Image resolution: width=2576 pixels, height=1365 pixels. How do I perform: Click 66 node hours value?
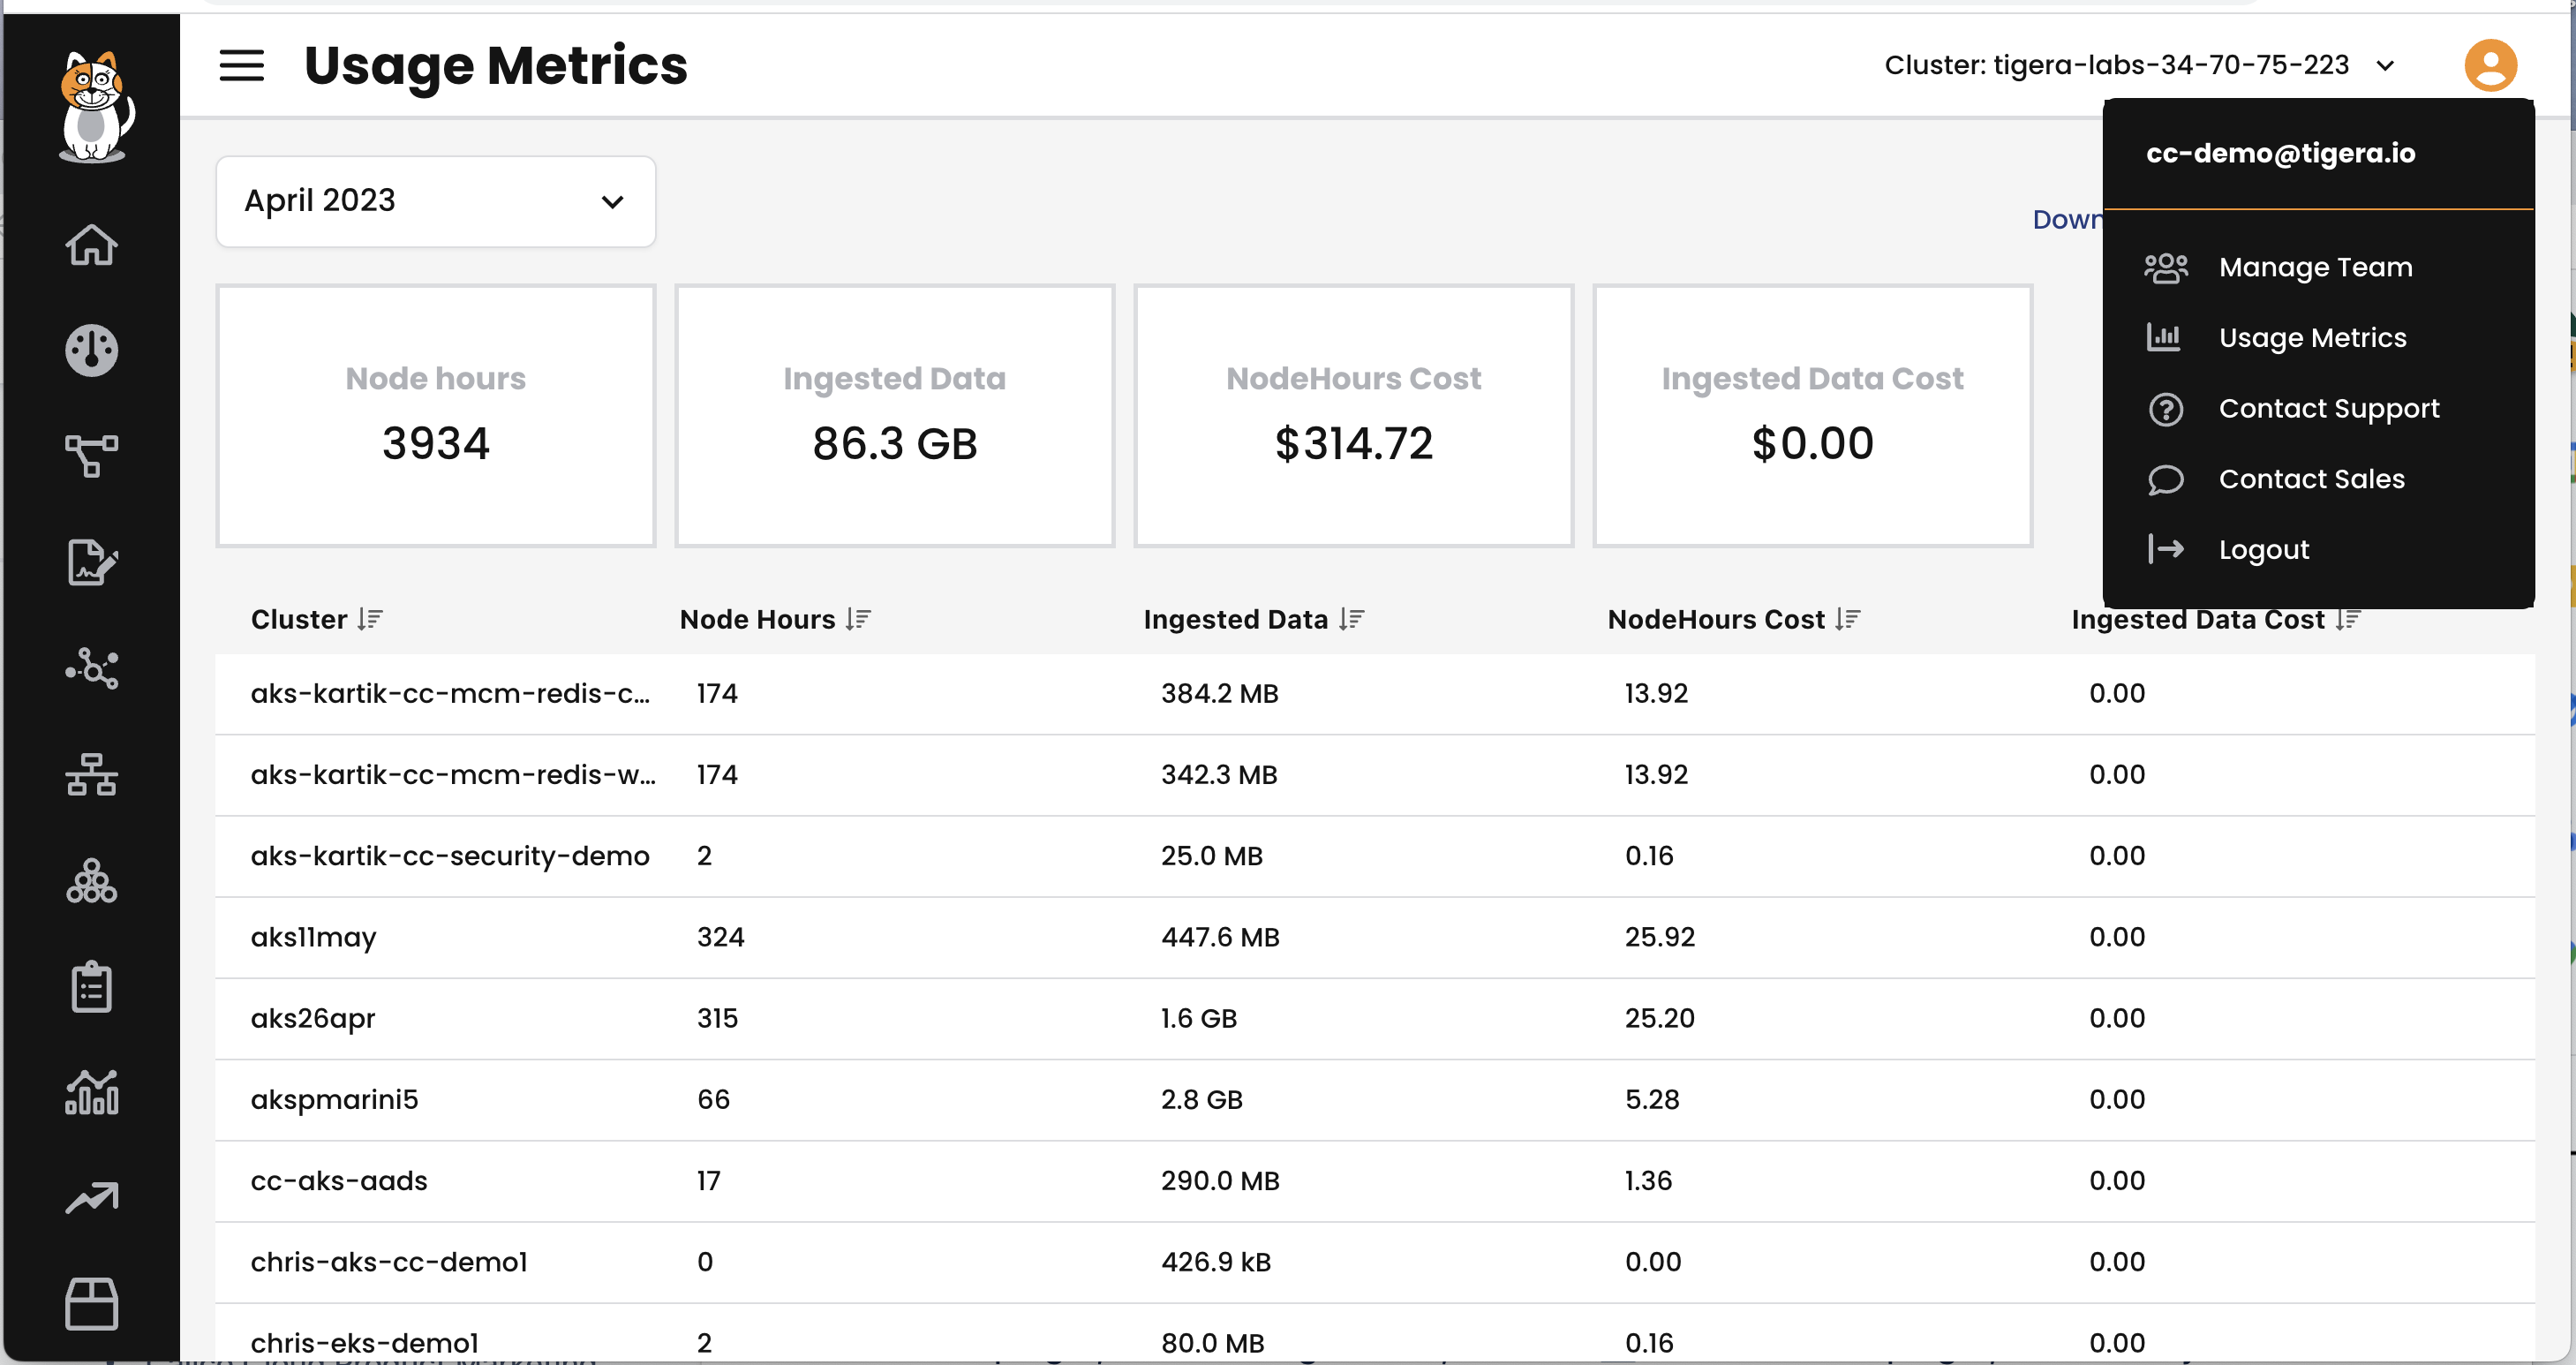[714, 1100]
